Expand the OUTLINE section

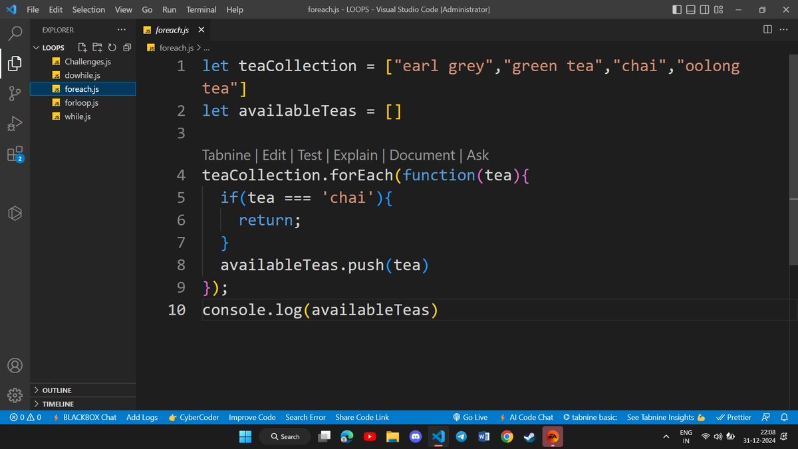(x=83, y=390)
